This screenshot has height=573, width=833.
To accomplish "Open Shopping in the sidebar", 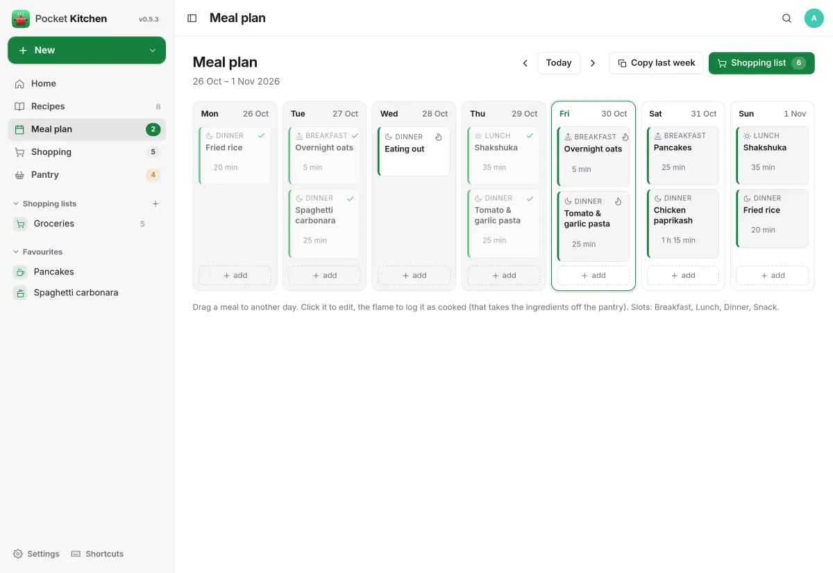I will coord(87,152).
